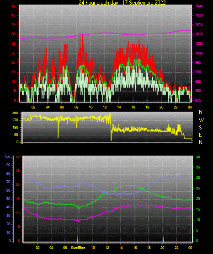Select hour "02" under the bottom temperature chart
The width and height of the screenshot is (213, 254).
[x=37, y=248]
